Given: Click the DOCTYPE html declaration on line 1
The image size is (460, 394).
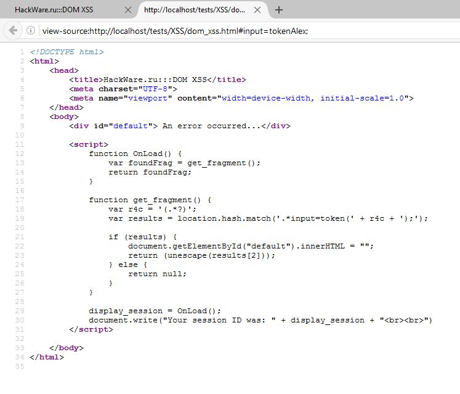Looking at the screenshot, I should pos(67,52).
